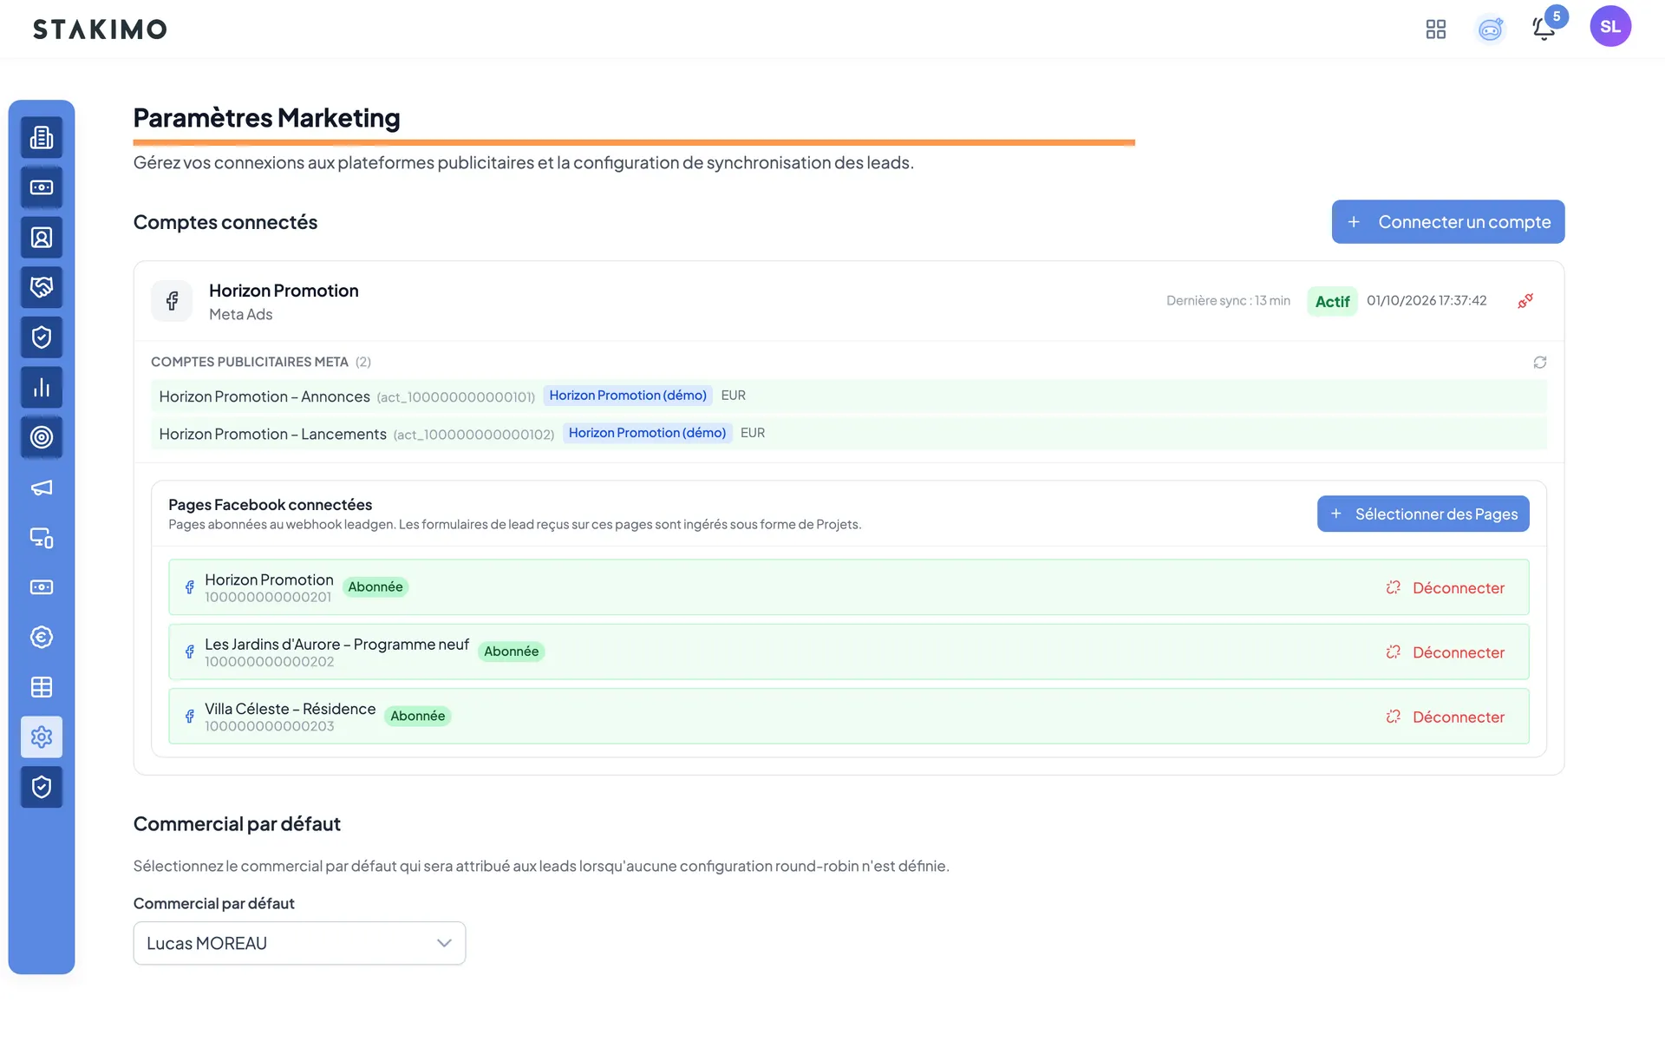Click Horizon Promotion (démo) tag on Lancements row
1665x1041 pixels.
pyautogui.click(x=647, y=433)
